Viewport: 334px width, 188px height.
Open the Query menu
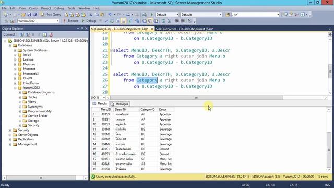point(33,8)
